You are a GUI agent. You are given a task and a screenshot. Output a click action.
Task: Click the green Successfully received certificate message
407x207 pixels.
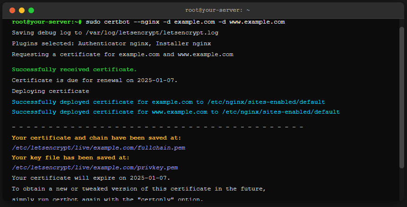(74, 70)
